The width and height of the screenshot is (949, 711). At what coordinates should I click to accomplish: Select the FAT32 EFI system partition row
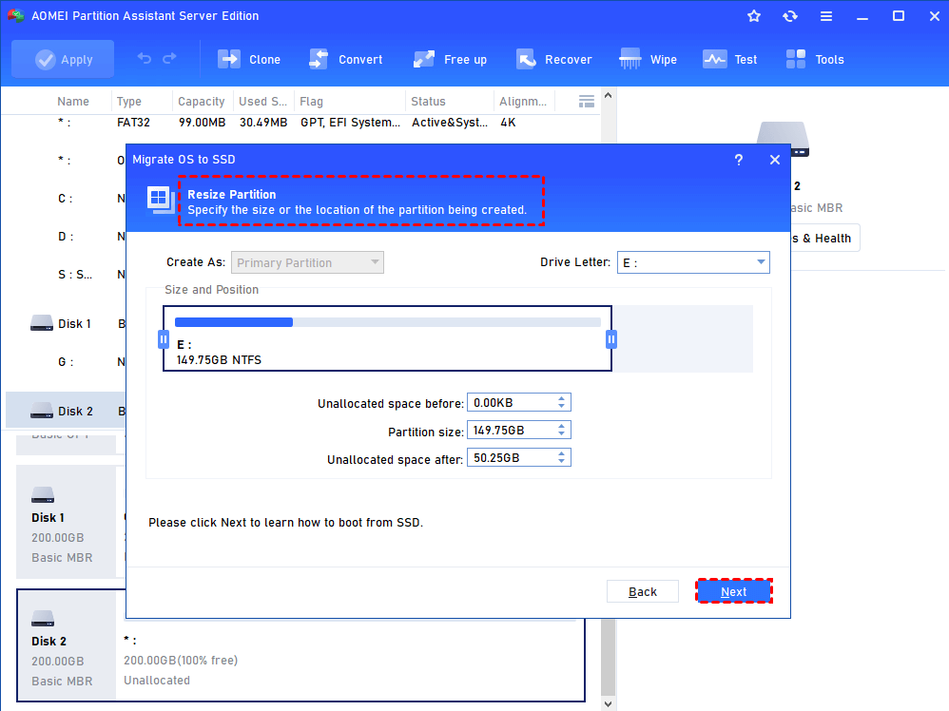click(x=302, y=123)
